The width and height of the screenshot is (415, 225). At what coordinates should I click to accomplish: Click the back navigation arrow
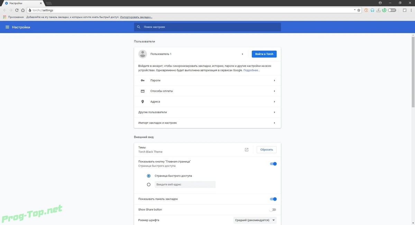[5, 10]
